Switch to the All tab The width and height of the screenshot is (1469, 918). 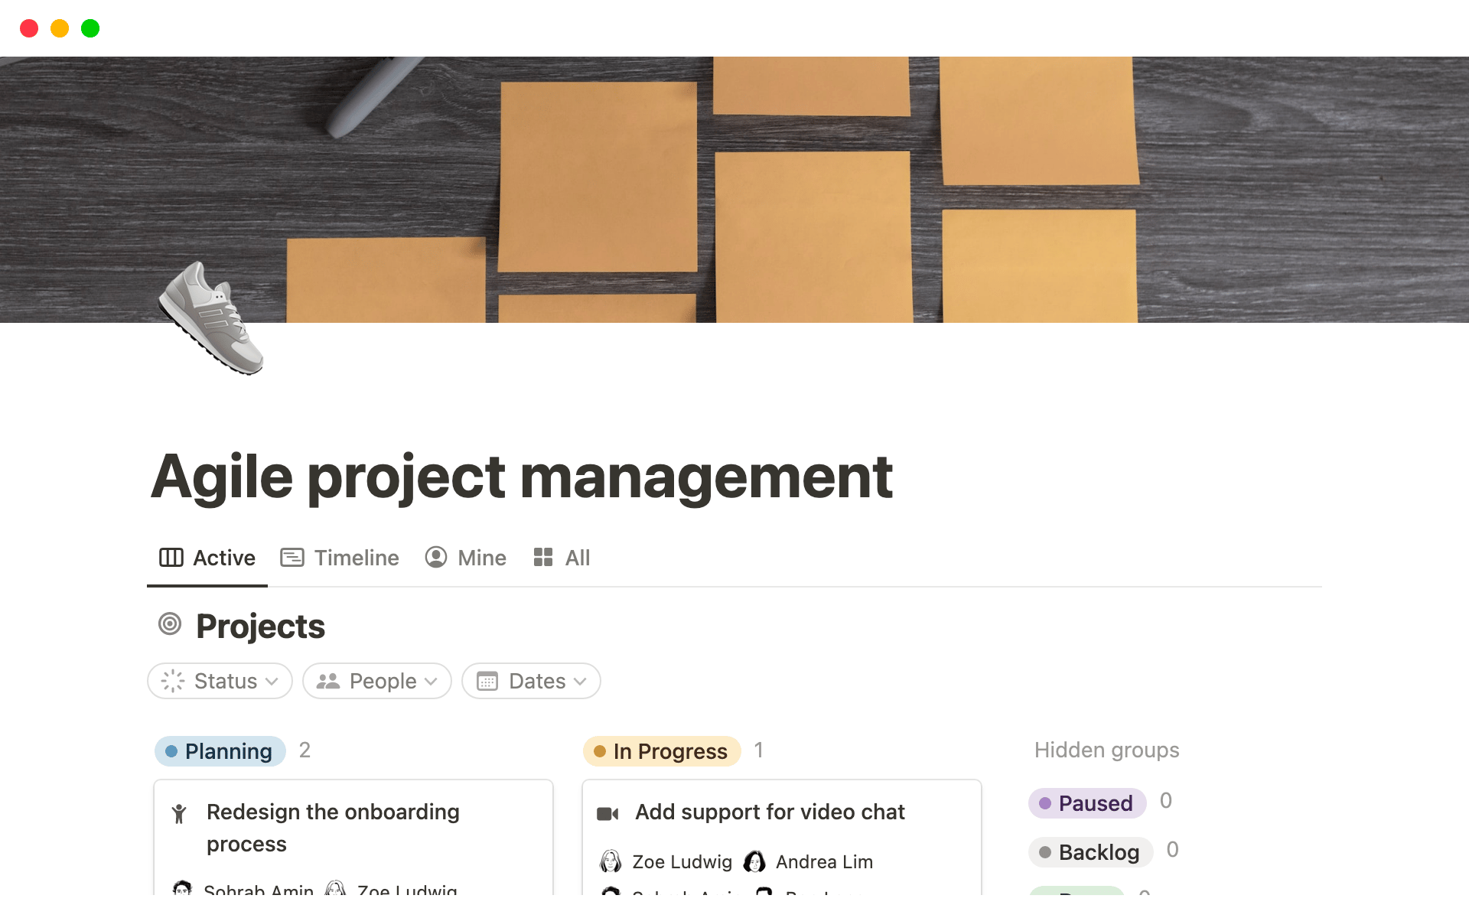click(577, 558)
